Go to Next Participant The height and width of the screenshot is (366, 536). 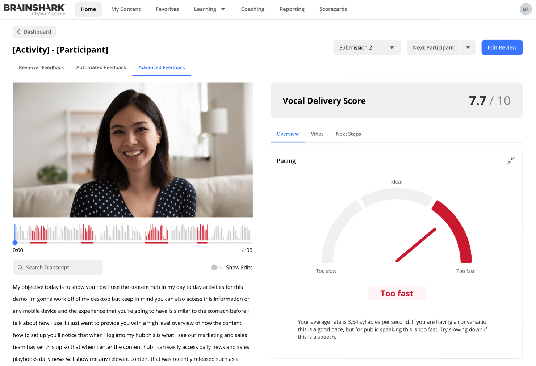click(433, 47)
